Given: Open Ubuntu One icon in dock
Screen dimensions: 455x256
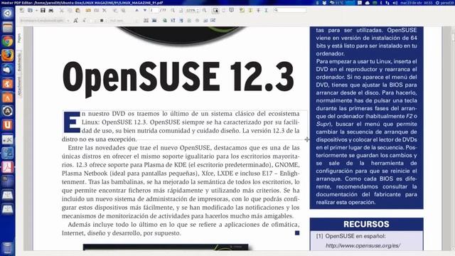Looking at the screenshot, I should (8, 125).
